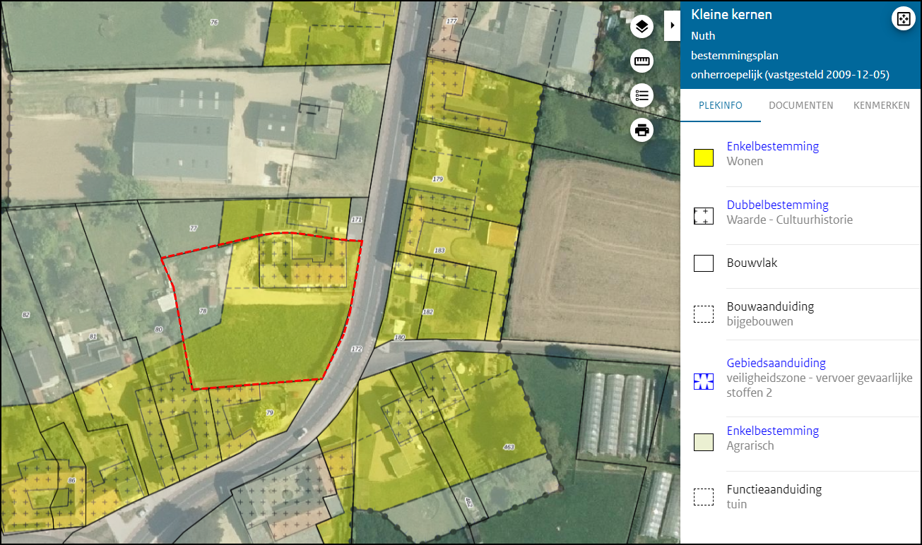Click the Waarde Cultuurhistorie cross-pattern symbol
This screenshot has width=922, height=545.
703,217
